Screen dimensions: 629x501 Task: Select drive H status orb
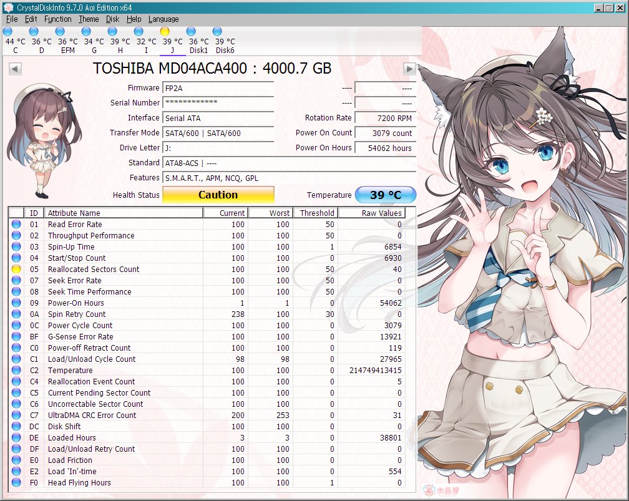(x=112, y=31)
